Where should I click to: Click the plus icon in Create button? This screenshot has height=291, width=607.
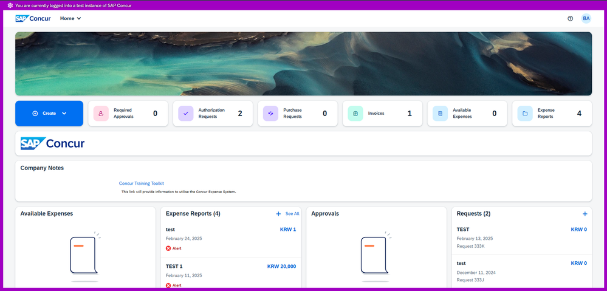35,114
